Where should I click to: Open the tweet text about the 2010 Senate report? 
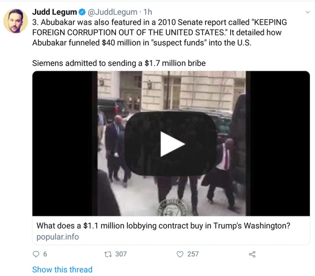pos(160,32)
